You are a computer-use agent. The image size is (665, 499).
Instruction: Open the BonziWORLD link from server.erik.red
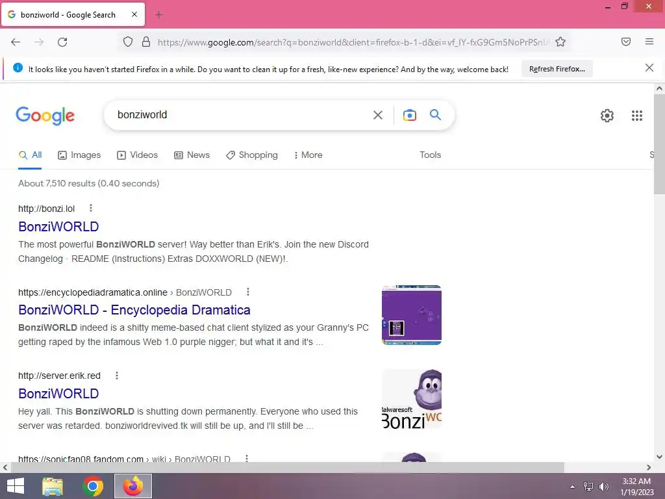58,394
